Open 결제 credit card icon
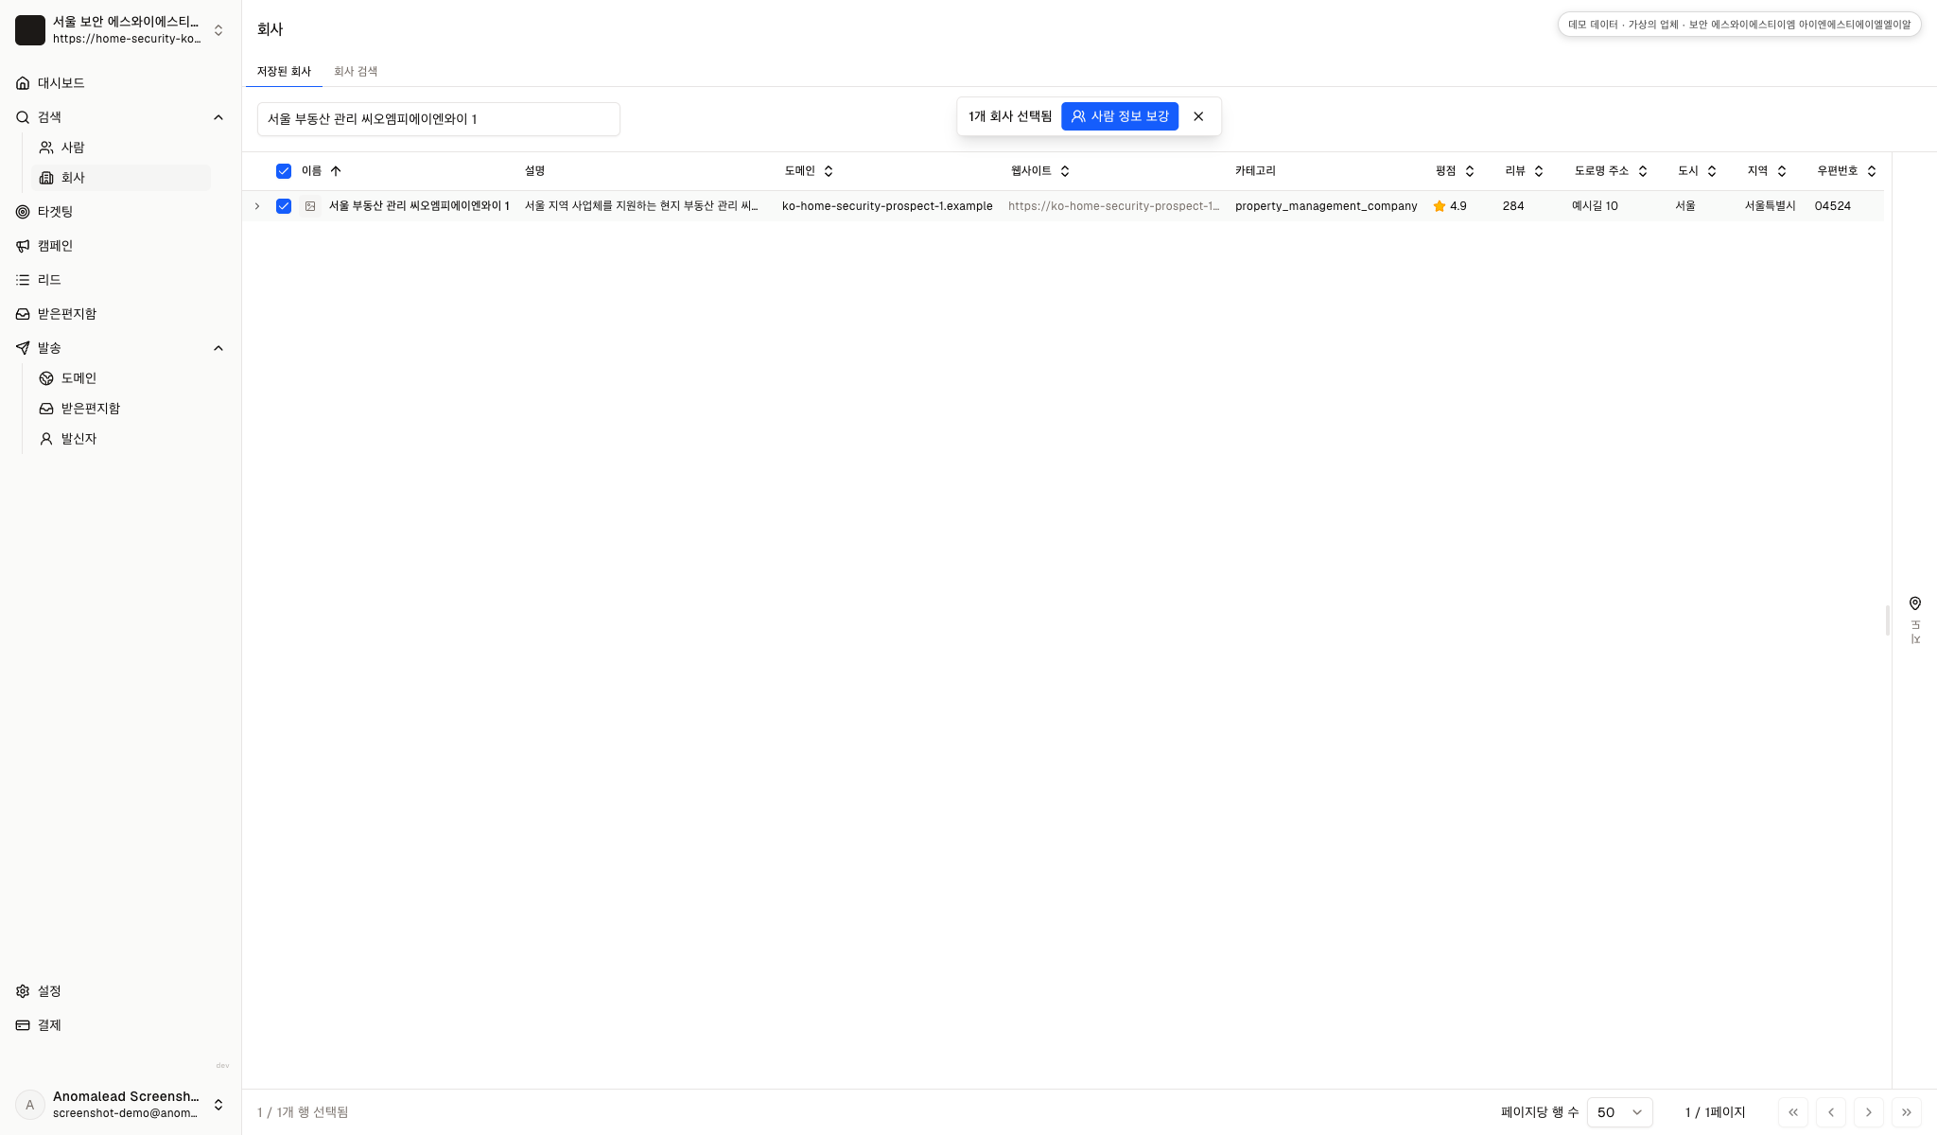The height and width of the screenshot is (1135, 1937). pyautogui.click(x=23, y=1025)
